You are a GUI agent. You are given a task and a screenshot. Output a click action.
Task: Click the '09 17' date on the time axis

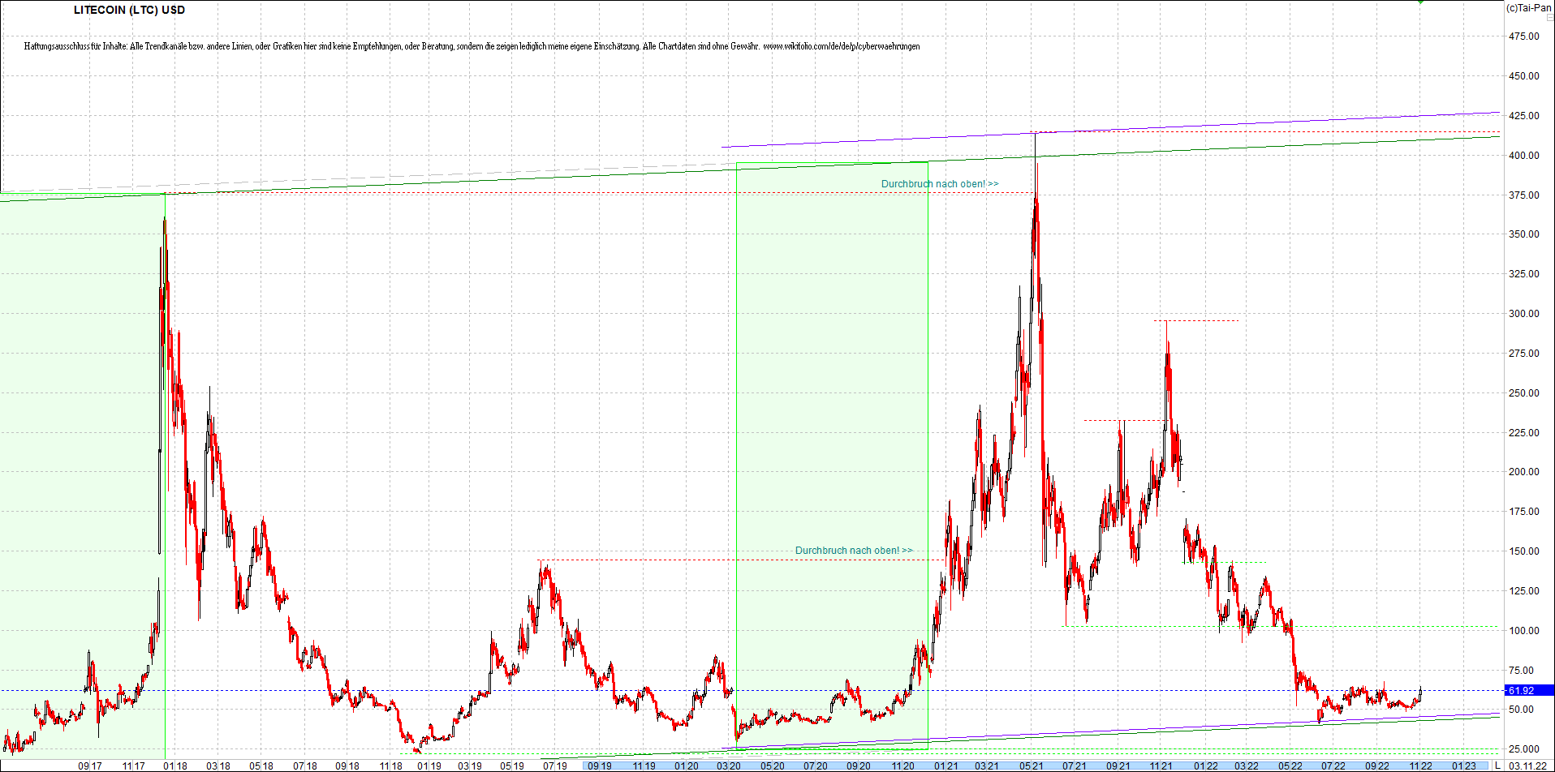pyautogui.click(x=90, y=766)
